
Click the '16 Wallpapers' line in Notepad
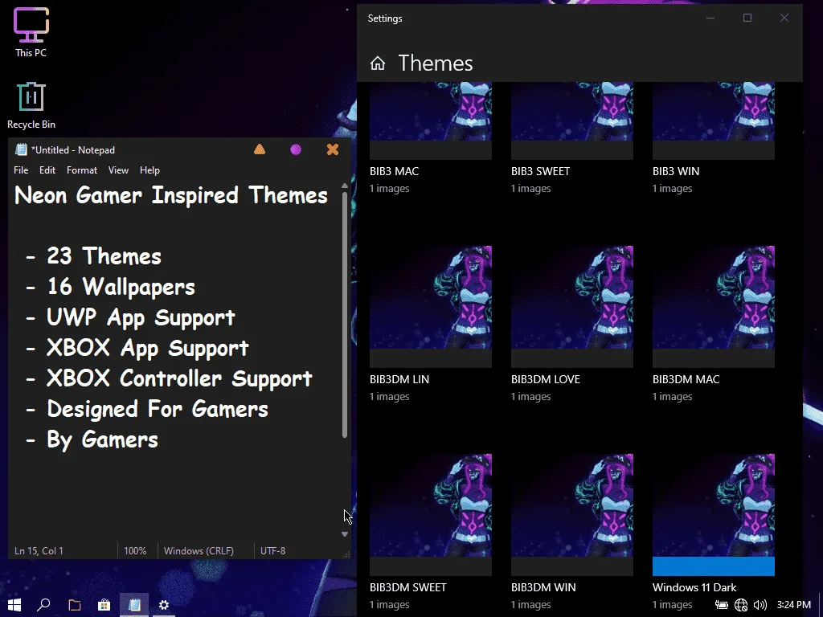[121, 287]
